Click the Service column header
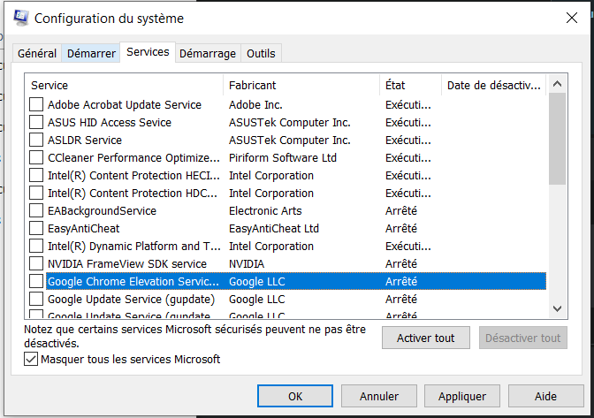594x418 pixels. 124,85
